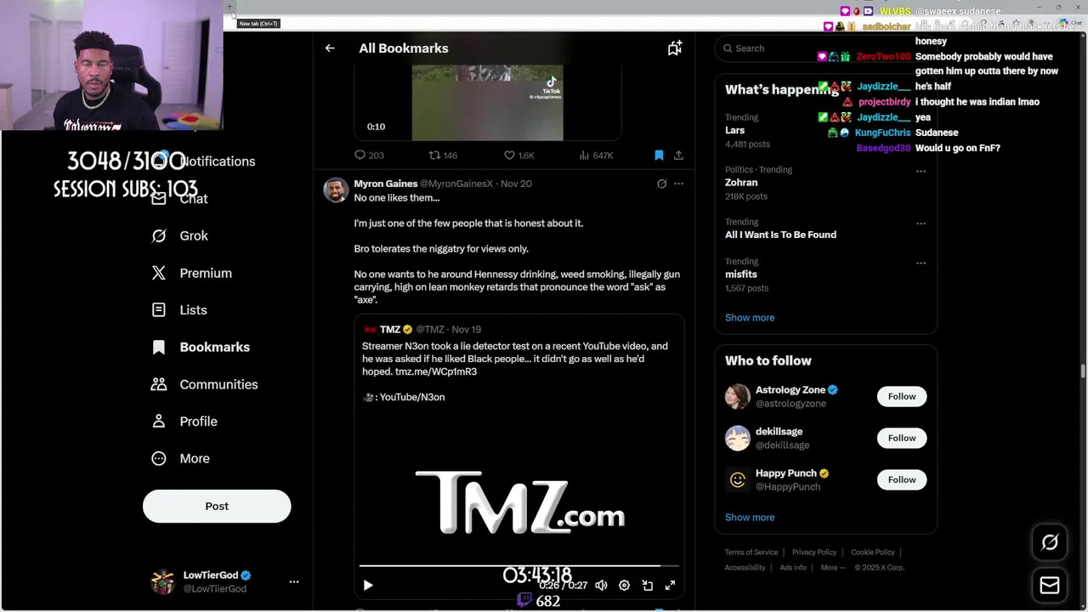Expand the More menu in the sidebar
This screenshot has width=1088, height=612.
[180, 458]
